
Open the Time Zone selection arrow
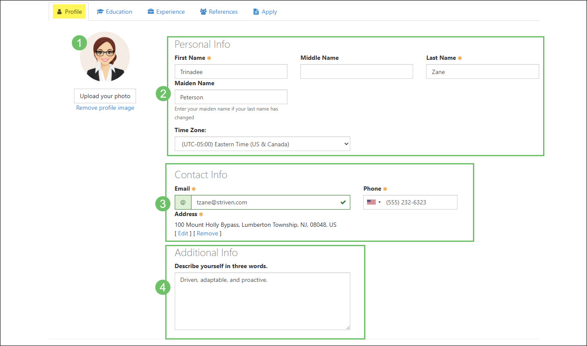(x=346, y=144)
